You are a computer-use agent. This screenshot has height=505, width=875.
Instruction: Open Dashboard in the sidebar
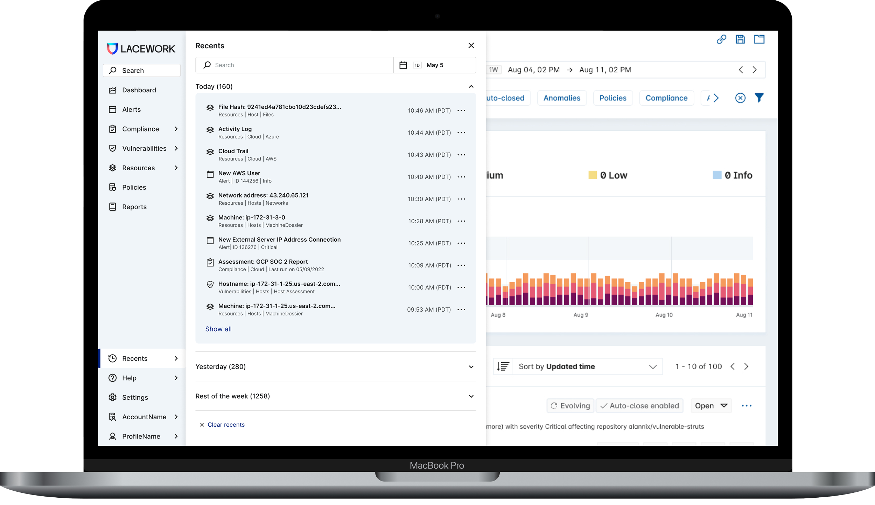(x=139, y=90)
